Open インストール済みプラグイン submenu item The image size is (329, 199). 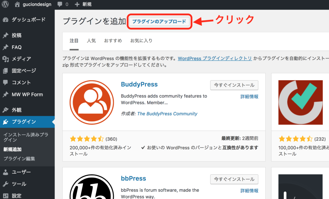pyautogui.click(x=26, y=137)
